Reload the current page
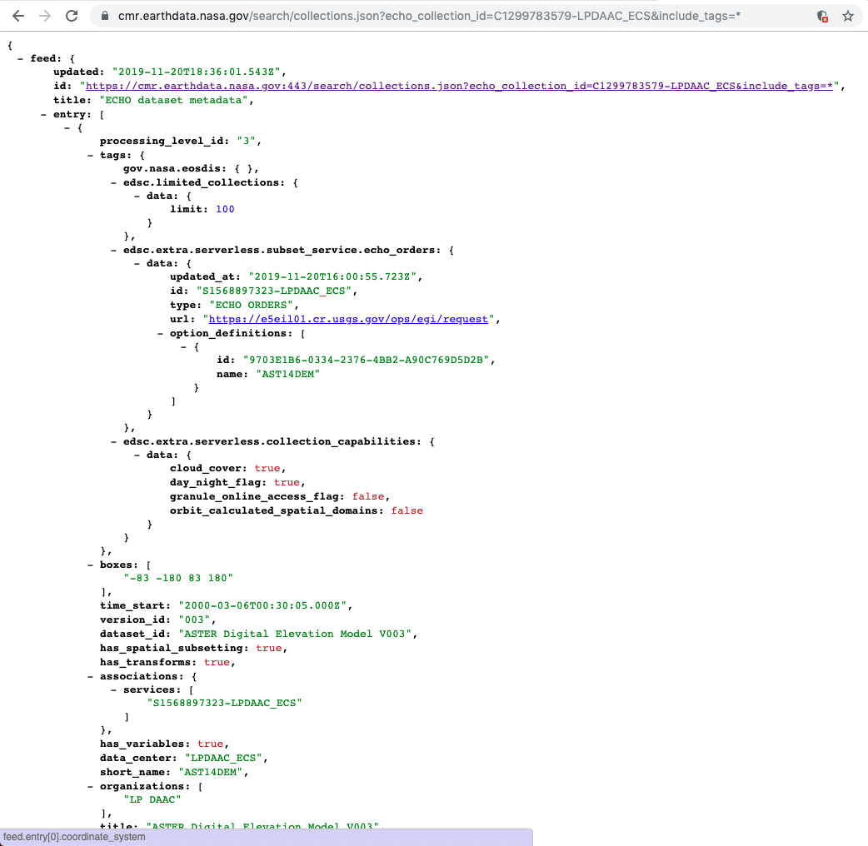 tap(72, 16)
